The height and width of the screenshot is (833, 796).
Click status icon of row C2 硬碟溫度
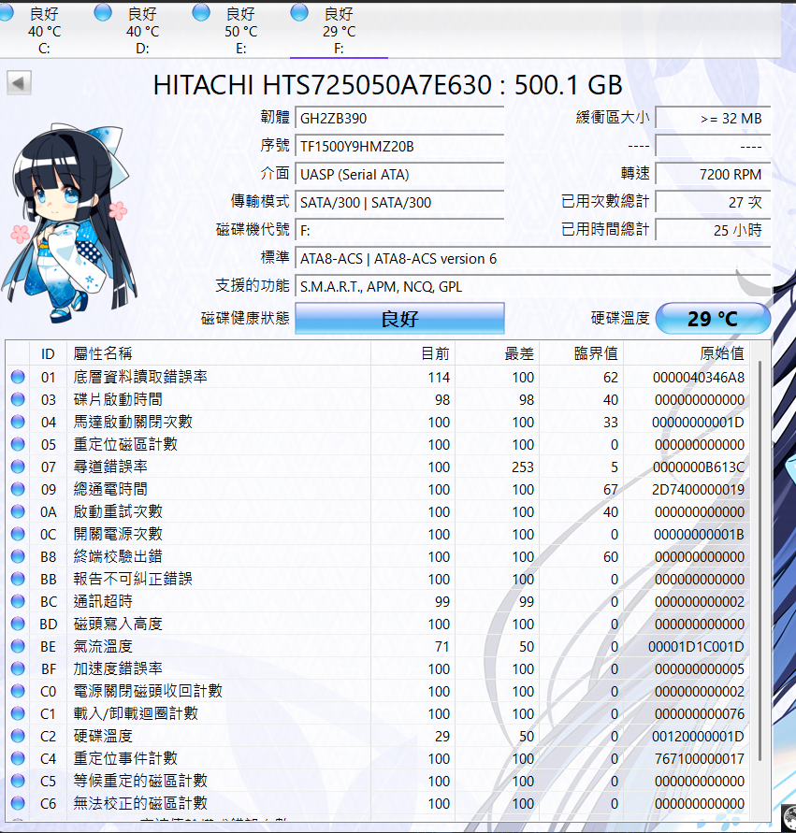coord(18,736)
